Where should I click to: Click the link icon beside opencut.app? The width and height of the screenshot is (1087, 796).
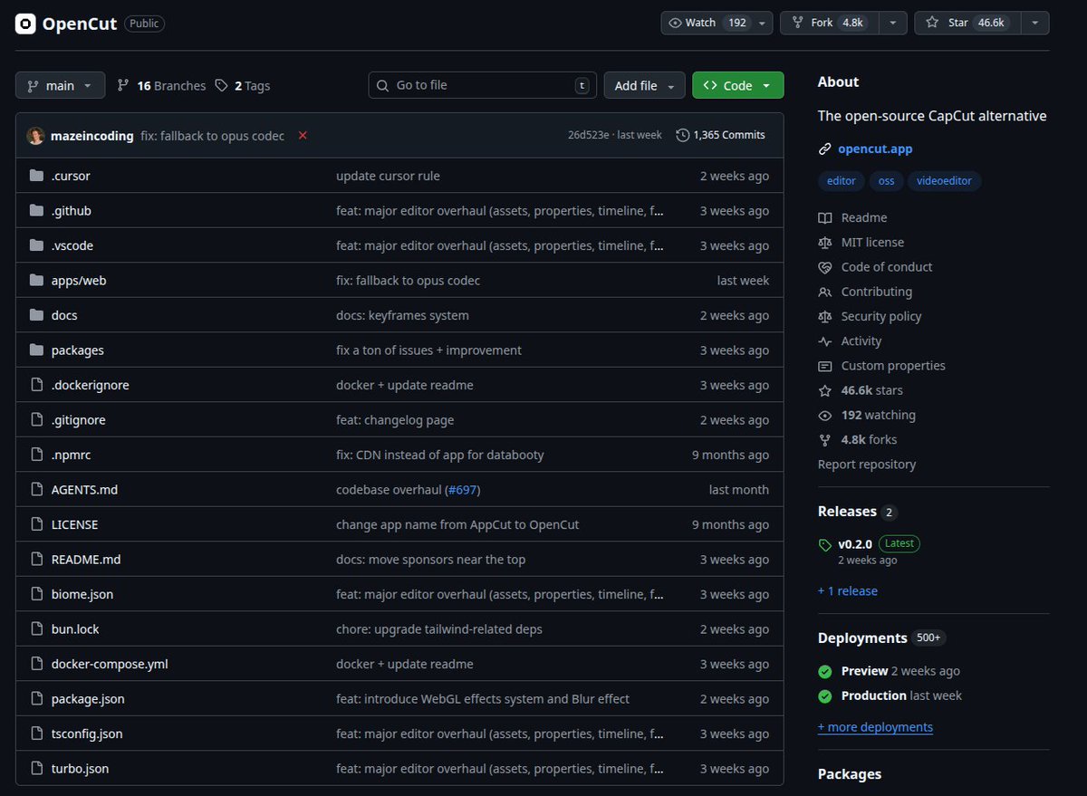824,149
